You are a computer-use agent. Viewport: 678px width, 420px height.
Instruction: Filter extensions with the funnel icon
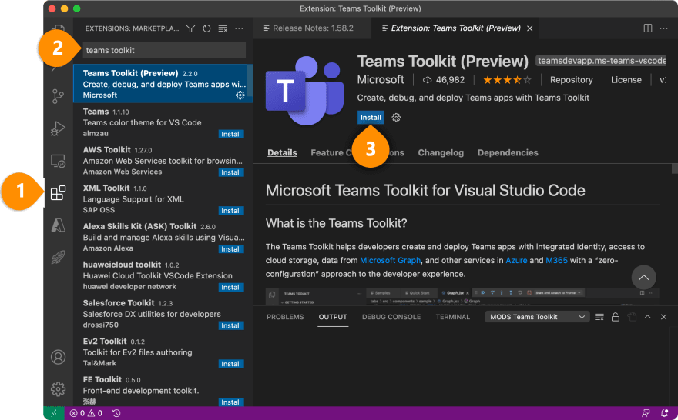click(190, 28)
